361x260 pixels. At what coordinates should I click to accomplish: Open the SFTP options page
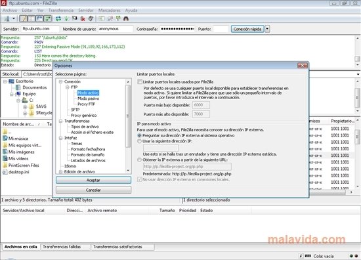pos(75,110)
